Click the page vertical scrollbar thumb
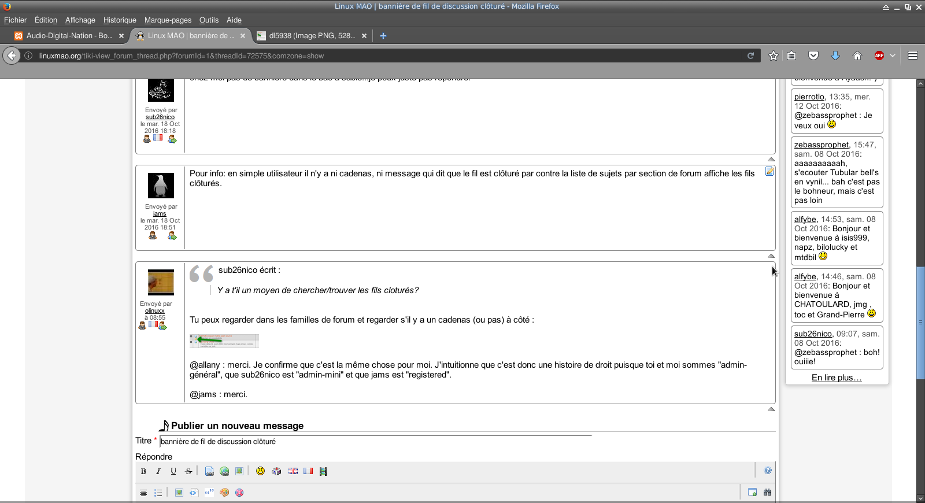 [920, 323]
